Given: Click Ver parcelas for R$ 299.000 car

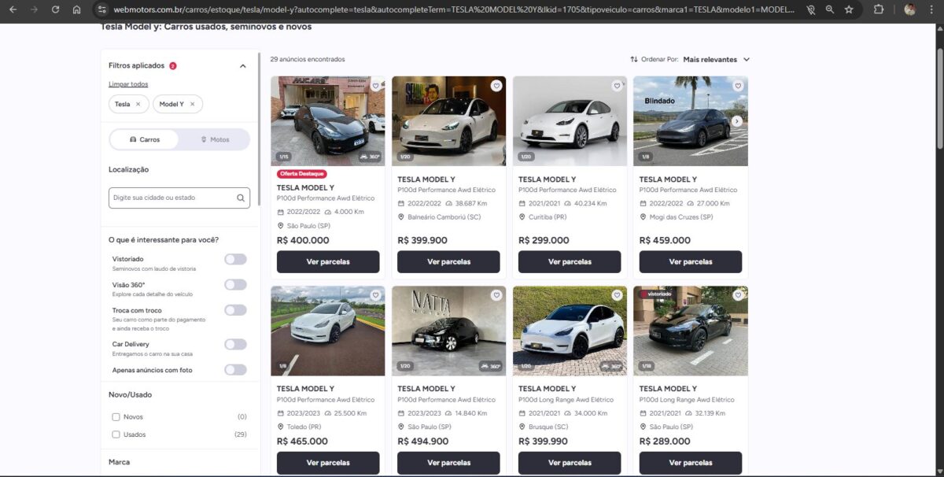Looking at the screenshot, I should click(x=570, y=261).
